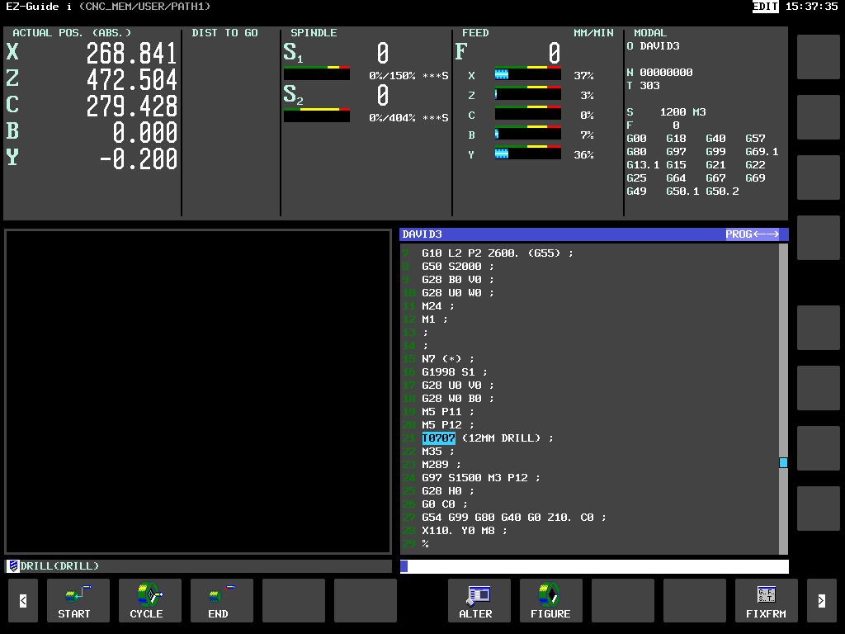Select line M24
Image resolution: width=845 pixels, height=634 pixels.
point(438,306)
